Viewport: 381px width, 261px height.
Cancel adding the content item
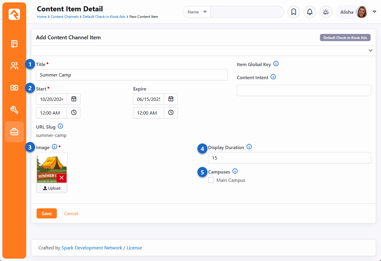click(71, 213)
